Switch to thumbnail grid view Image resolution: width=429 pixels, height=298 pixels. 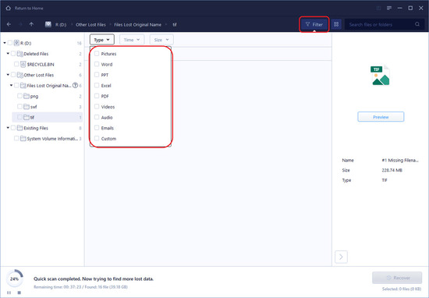[x=336, y=24]
